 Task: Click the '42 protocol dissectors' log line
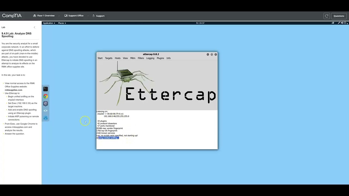click(x=107, y=124)
